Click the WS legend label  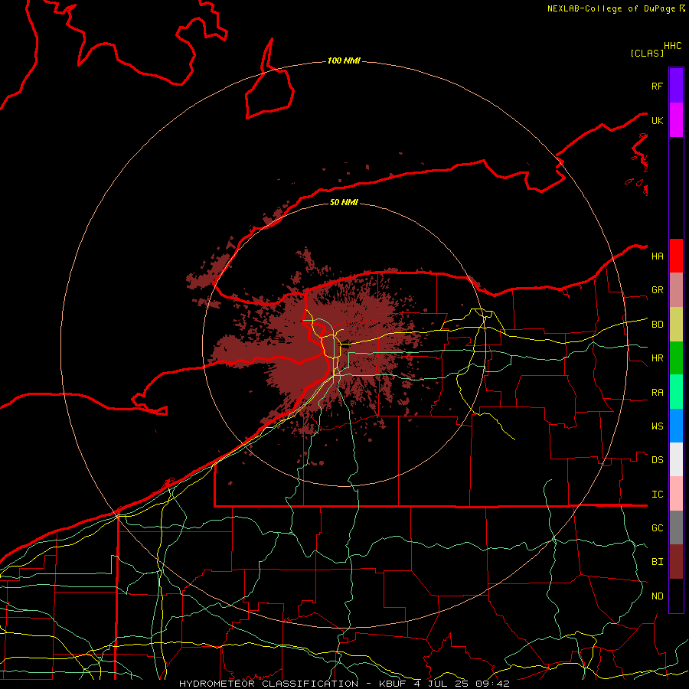(x=657, y=426)
